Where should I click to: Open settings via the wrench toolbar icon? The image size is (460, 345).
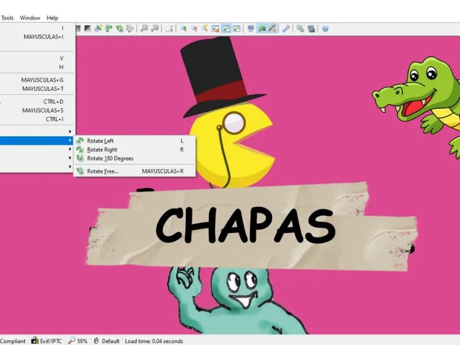(x=286, y=28)
